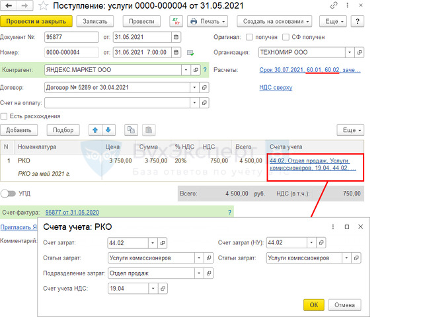
Task: Expand the Подразделение затрат dropdown
Action: [x=199, y=273]
